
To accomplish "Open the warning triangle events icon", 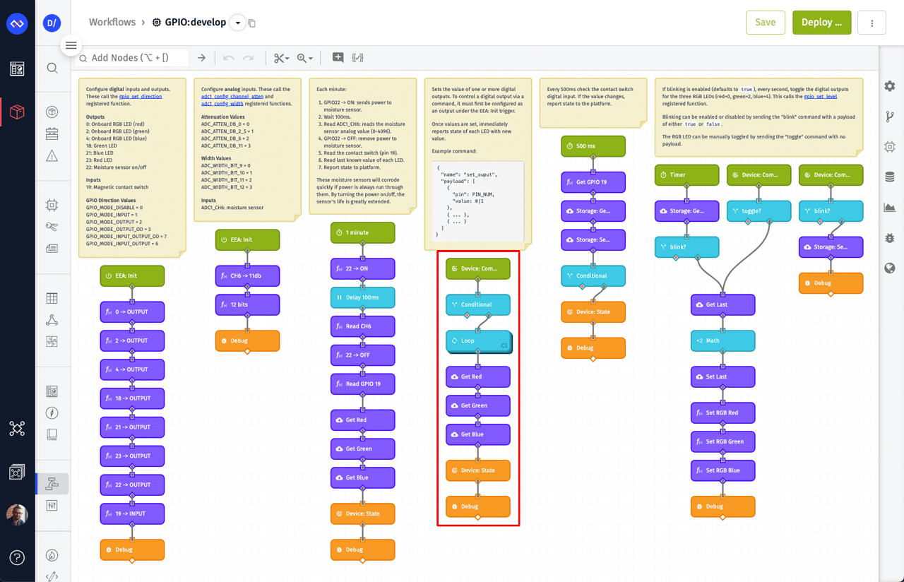I will pyautogui.click(x=52, y=156).
